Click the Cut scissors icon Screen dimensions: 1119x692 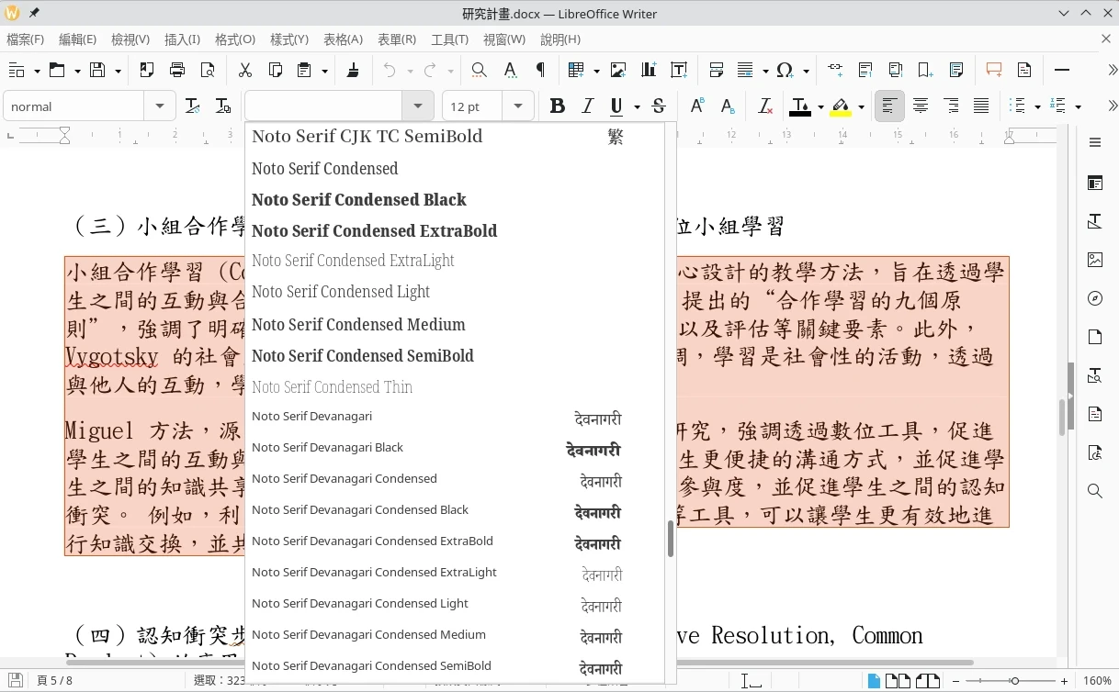pyautogui.click(x=244, y=70)
